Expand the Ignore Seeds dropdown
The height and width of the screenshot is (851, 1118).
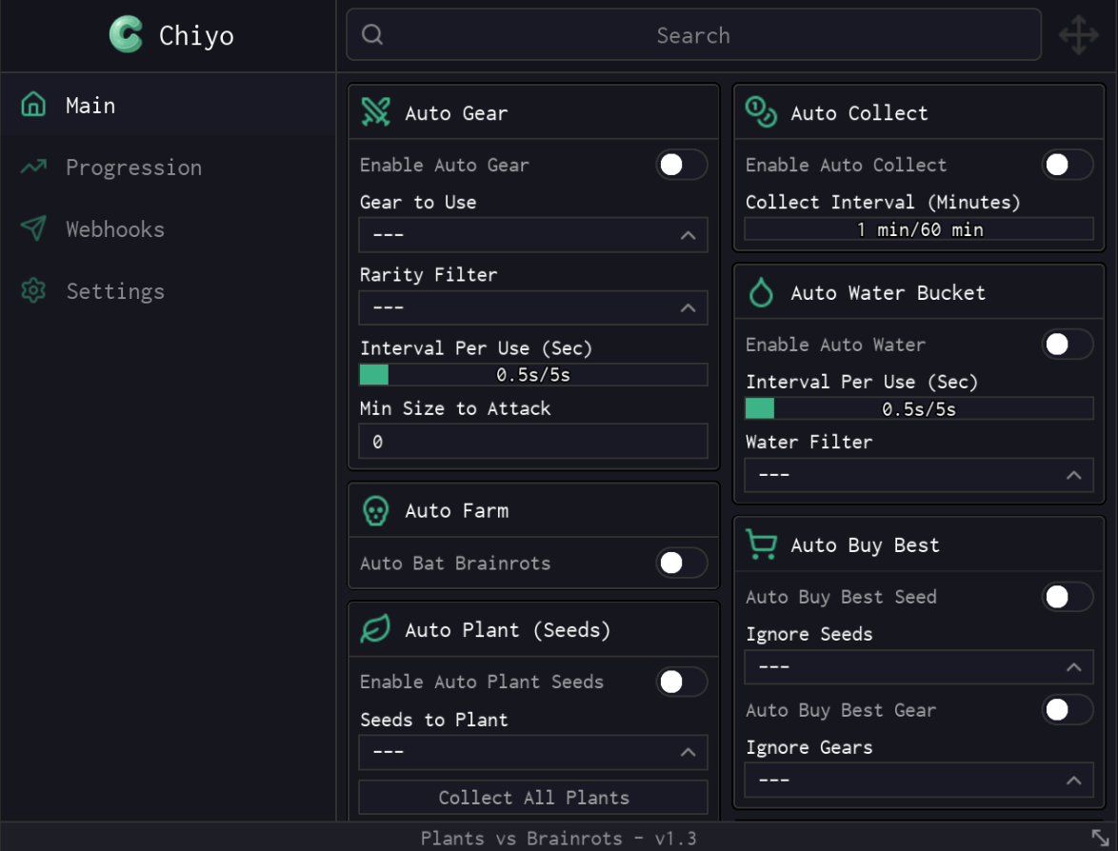pos(919,667)
